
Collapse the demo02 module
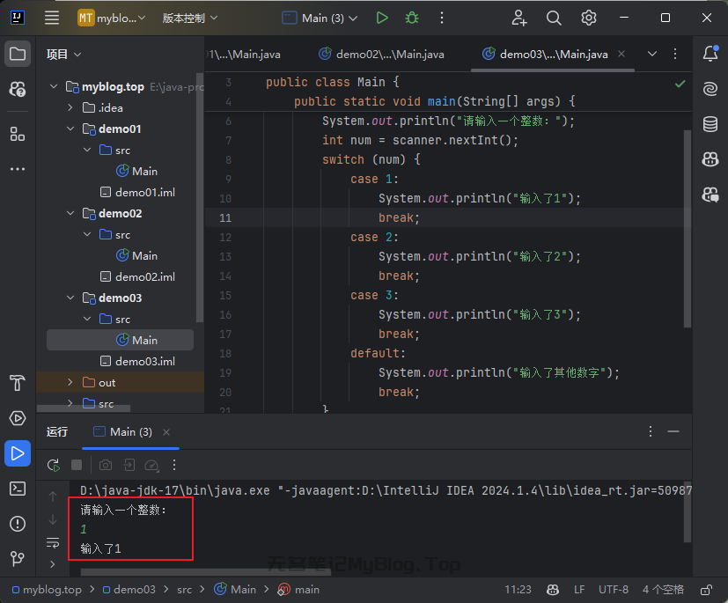[70, 213]
